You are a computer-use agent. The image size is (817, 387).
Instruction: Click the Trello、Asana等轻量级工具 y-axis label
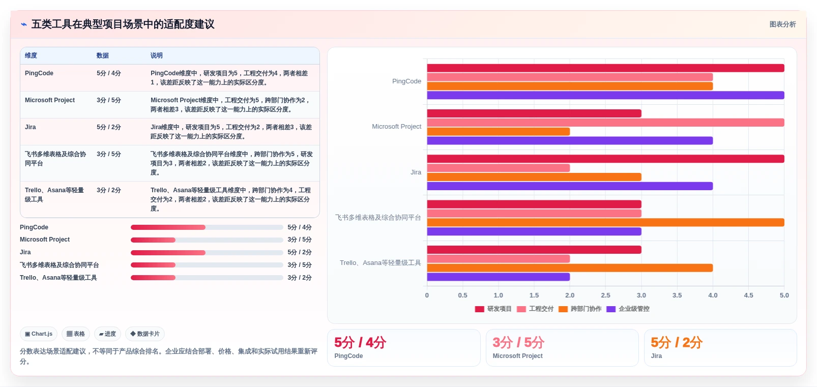tap(381, 263)
